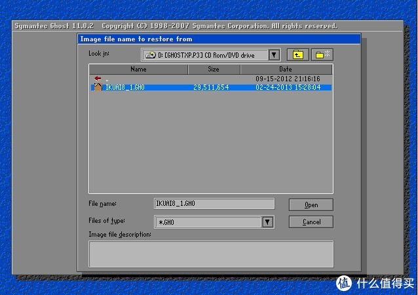
Task: Create a new folder icon
Action: coord(322,55)
